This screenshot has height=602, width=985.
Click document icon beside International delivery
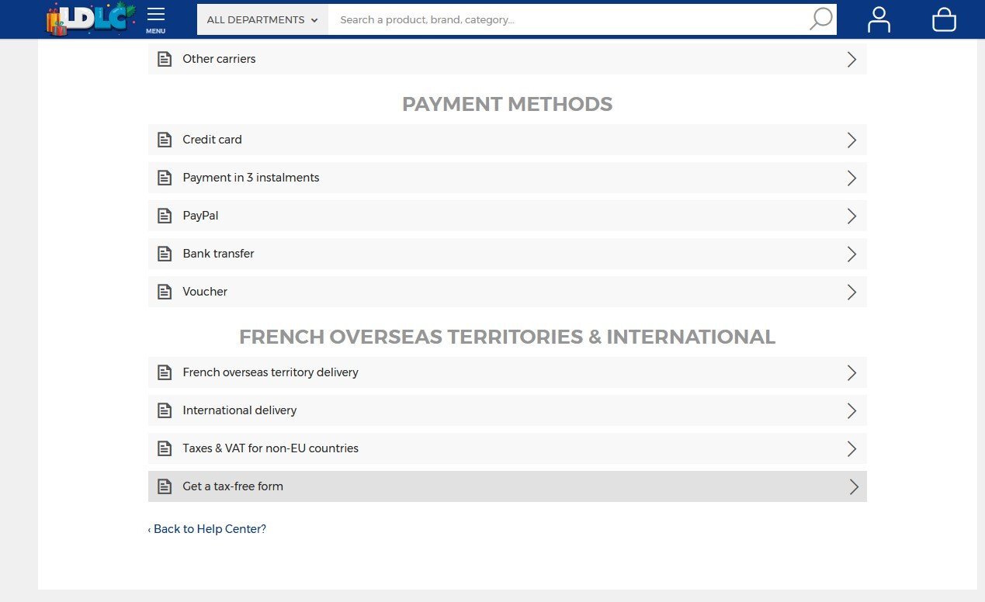click(165, 410)
